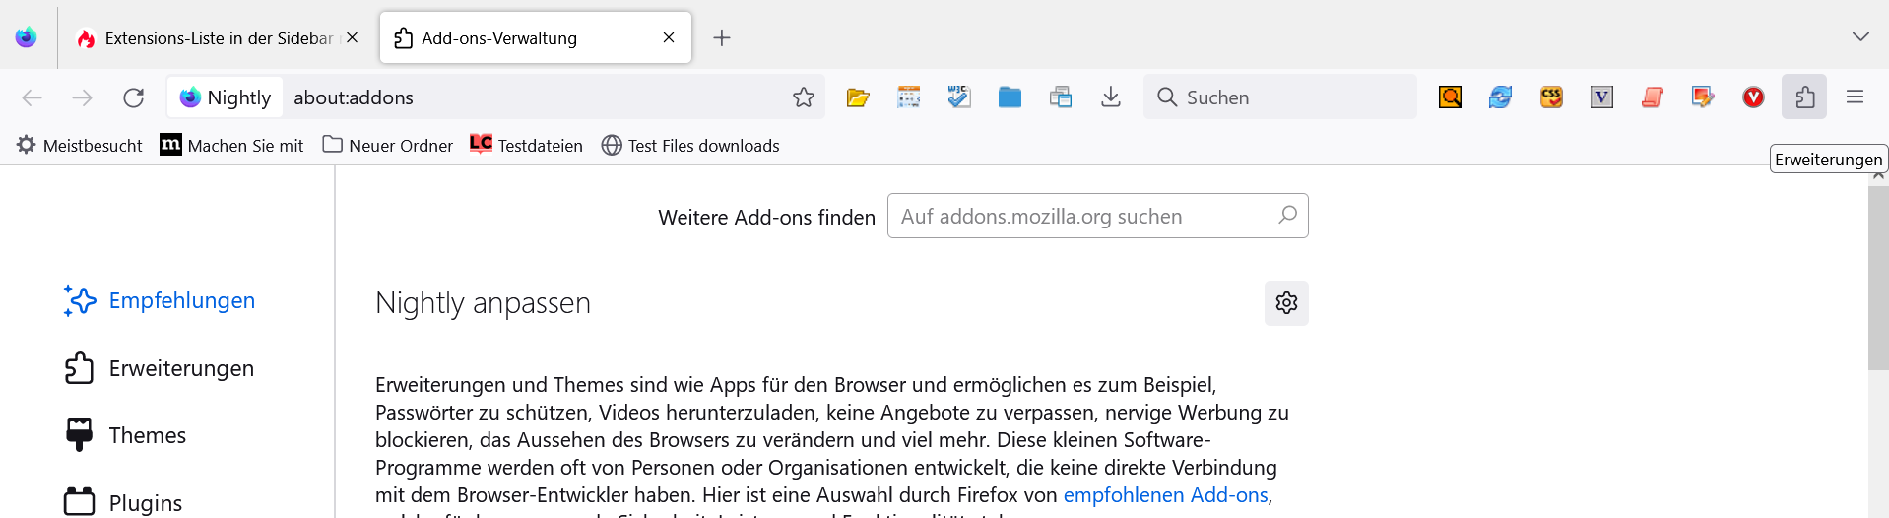Viewport: 1889px width, 518px height.
Task: Open the Downloads panel arrow icon
Action: point(1110,97)
